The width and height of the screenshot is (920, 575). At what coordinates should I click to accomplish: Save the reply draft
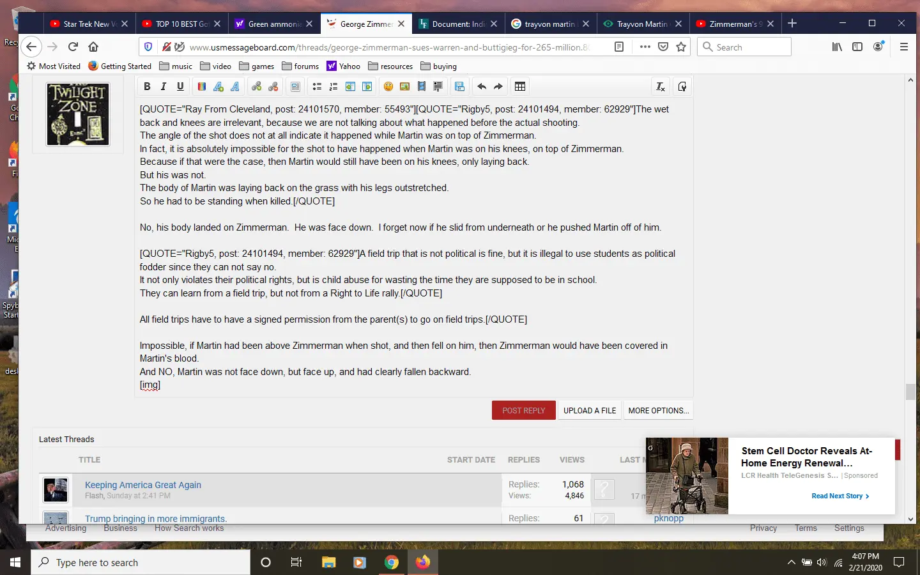pyautogui.click(x=459, y=87)
